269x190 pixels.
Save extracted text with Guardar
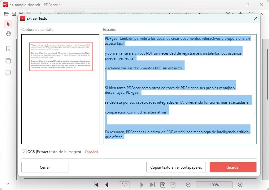click(233, 167)
